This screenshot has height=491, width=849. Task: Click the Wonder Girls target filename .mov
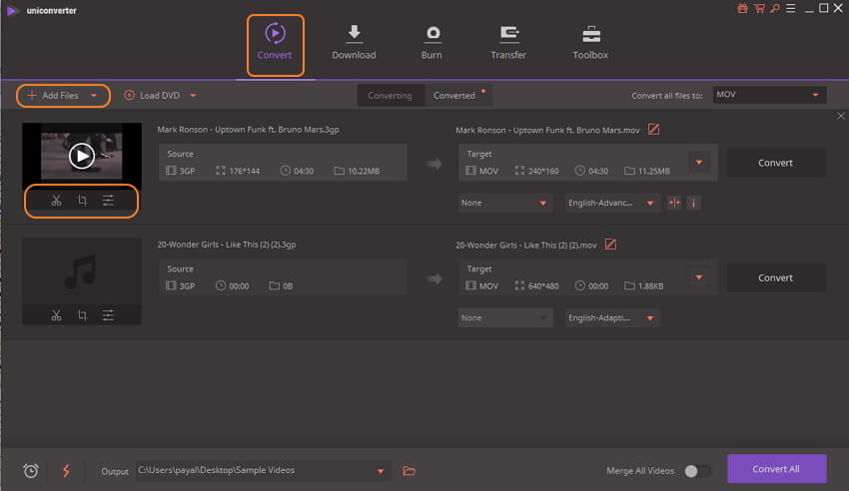click(525, 245)
